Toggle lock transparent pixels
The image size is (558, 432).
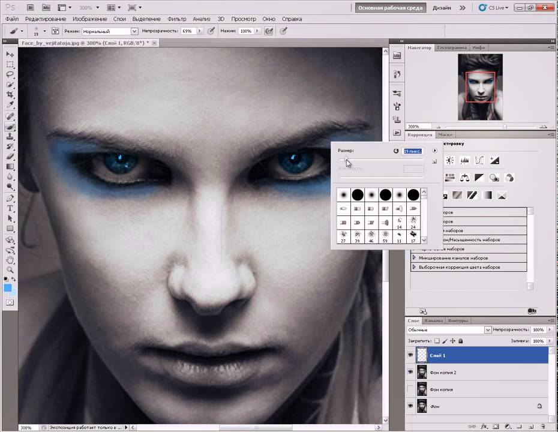tap(437, 341)
